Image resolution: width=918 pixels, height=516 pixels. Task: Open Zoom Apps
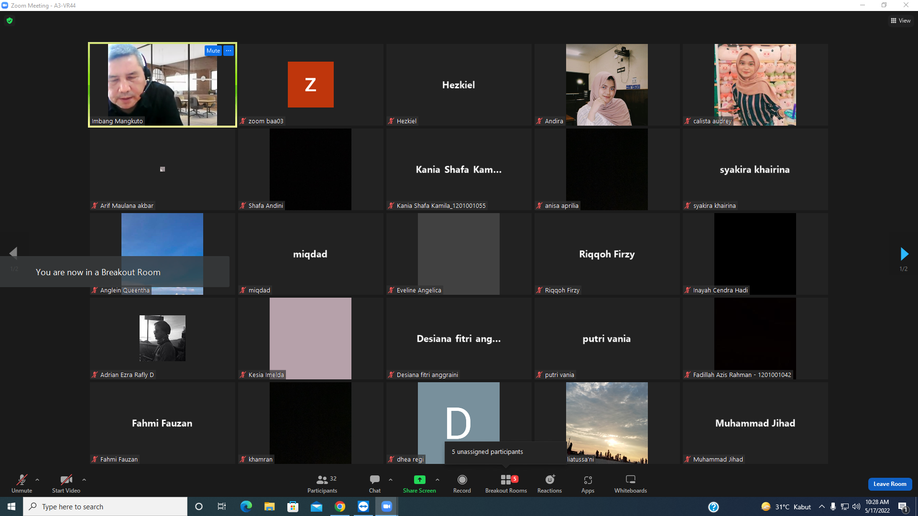point(588,484)
